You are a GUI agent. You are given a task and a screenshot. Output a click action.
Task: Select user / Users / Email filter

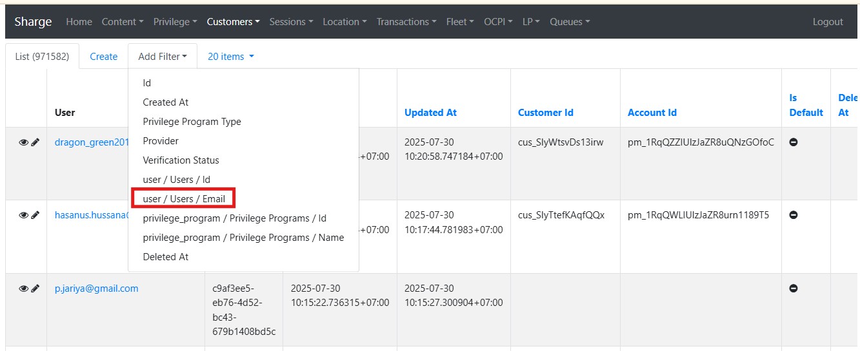(x=184, y=199)
